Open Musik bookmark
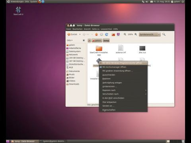This screenshot has height=143, width=191. pos(76,74)
